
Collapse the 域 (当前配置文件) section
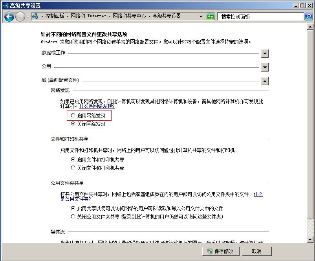(x=265, y=81)
